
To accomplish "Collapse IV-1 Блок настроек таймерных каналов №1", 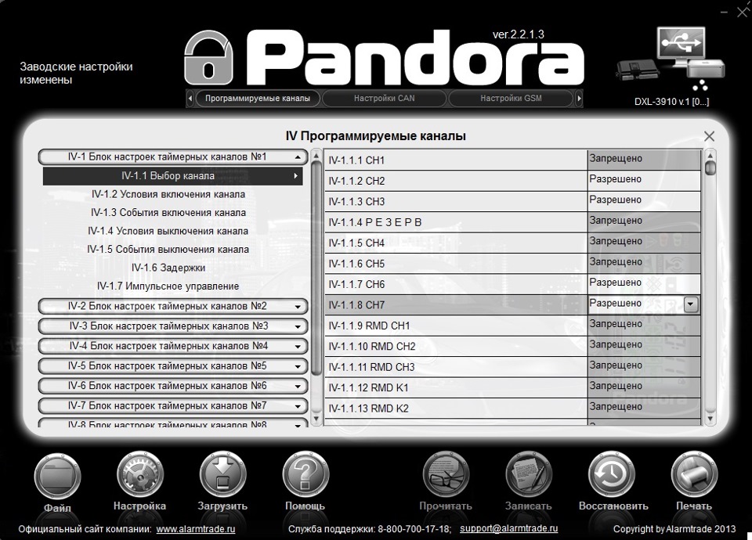I will tap(172, 157).
